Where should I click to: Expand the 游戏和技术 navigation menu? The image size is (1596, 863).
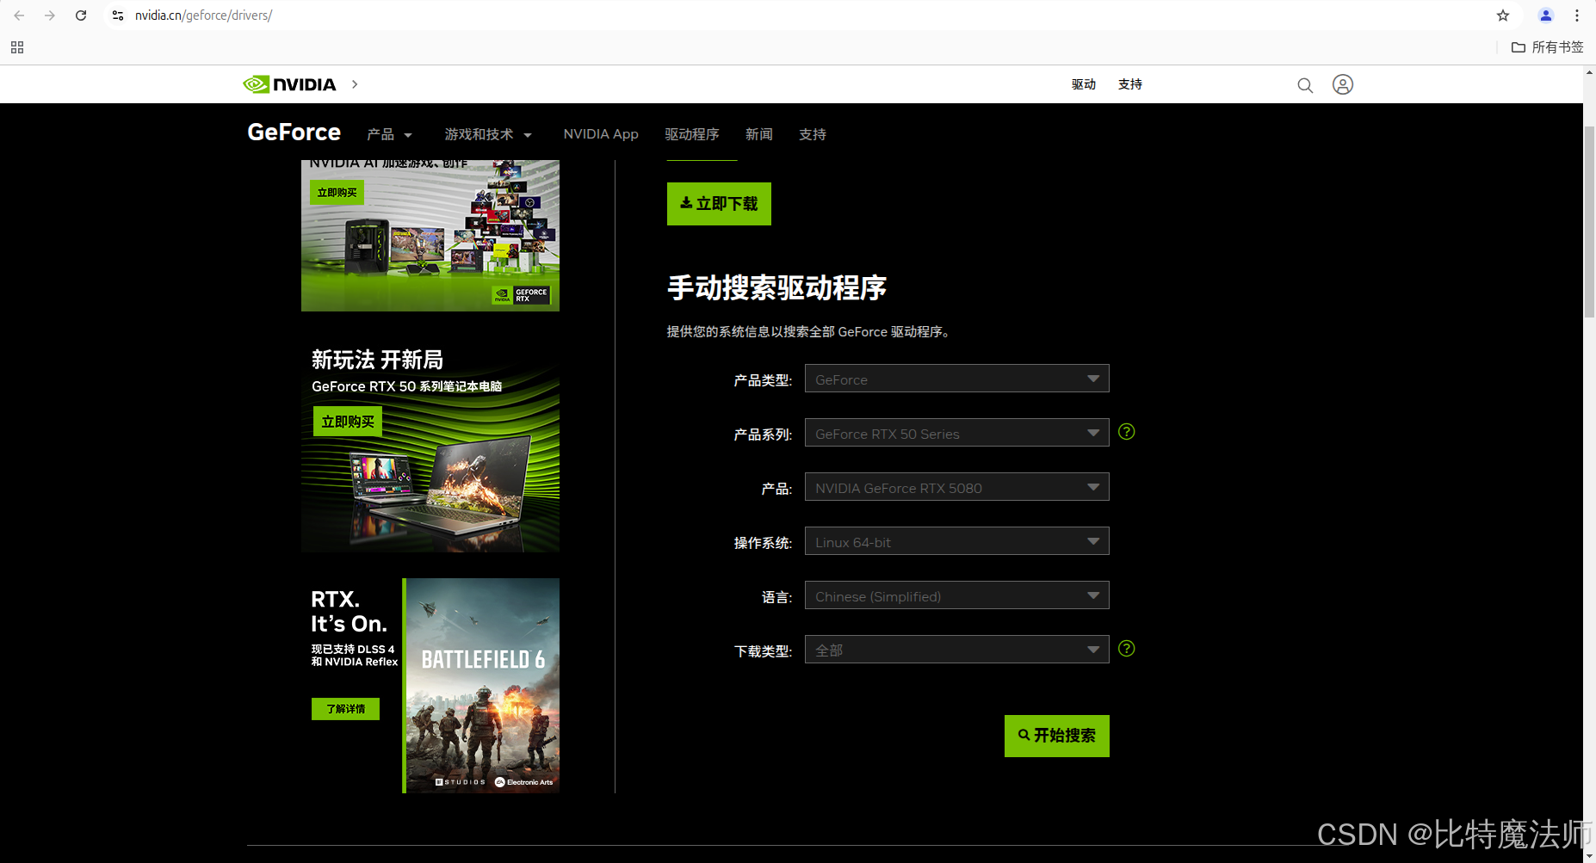(x=488, y=134)
